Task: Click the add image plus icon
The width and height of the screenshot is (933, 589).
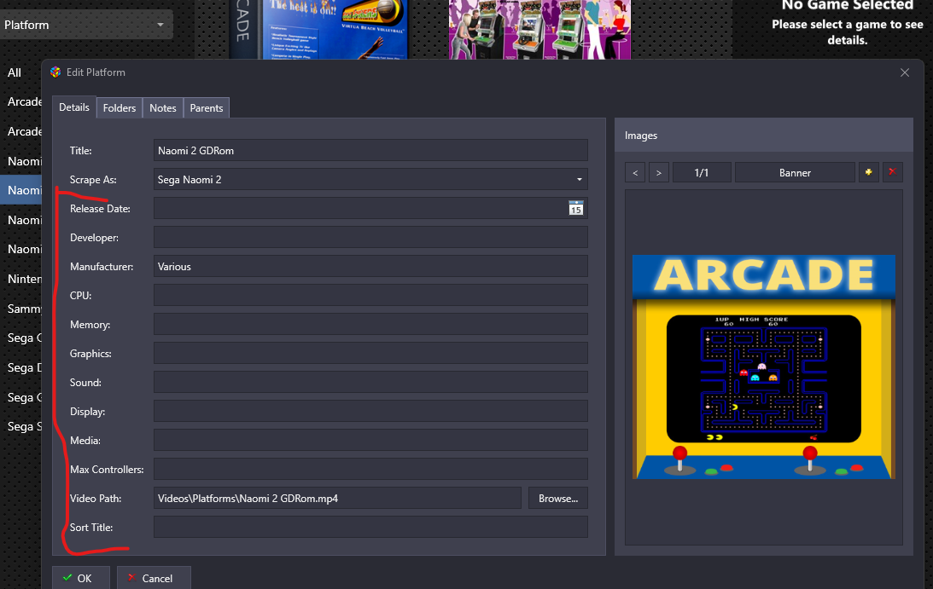Action: point(870,172)
